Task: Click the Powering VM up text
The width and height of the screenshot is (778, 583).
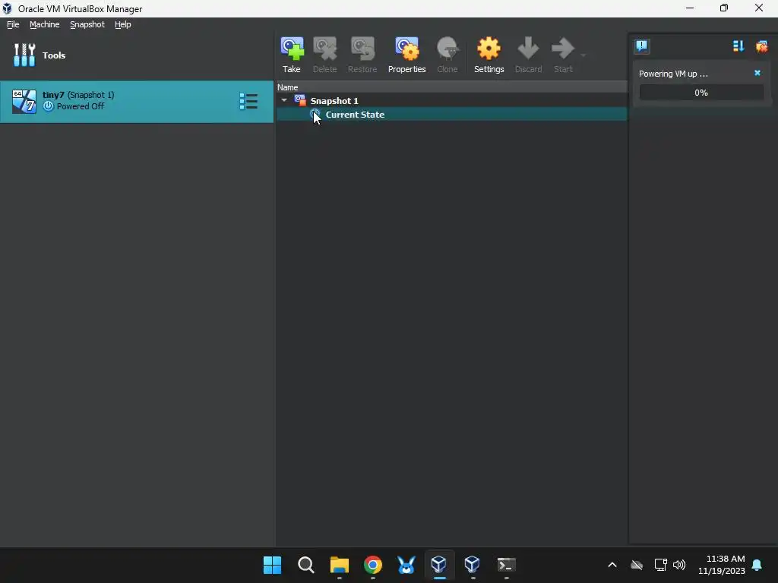Action: point(673,74)
